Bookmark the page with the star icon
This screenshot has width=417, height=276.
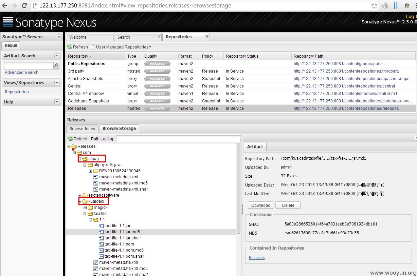click(374, 5)
